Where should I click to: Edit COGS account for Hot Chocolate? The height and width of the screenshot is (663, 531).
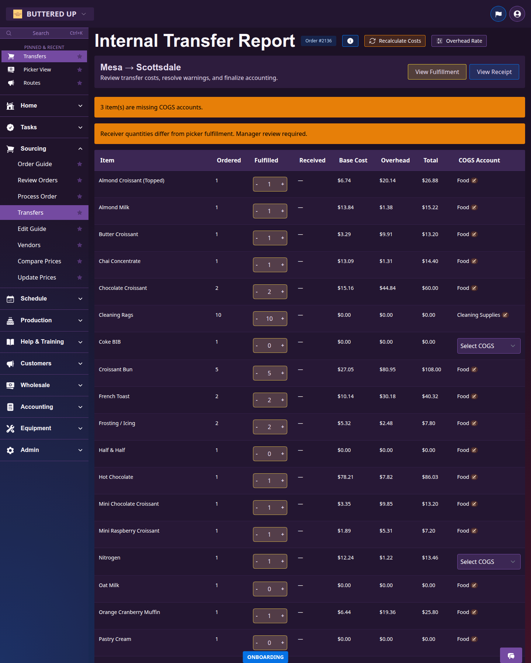(475, 477)
